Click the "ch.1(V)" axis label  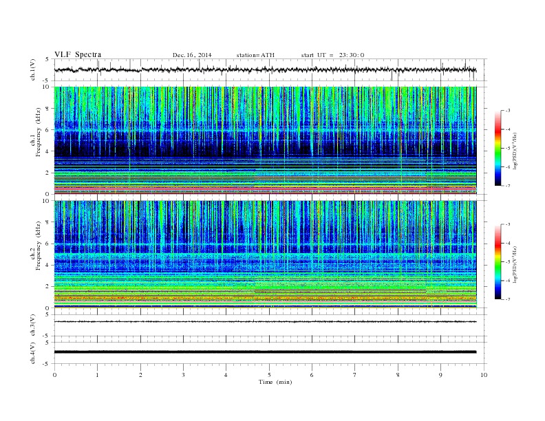[33, 69]
